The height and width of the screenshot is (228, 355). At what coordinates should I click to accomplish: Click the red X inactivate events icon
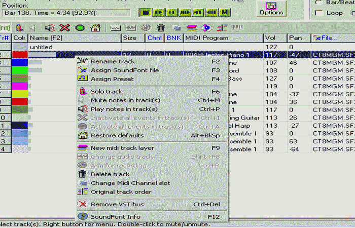coord(64,27)
